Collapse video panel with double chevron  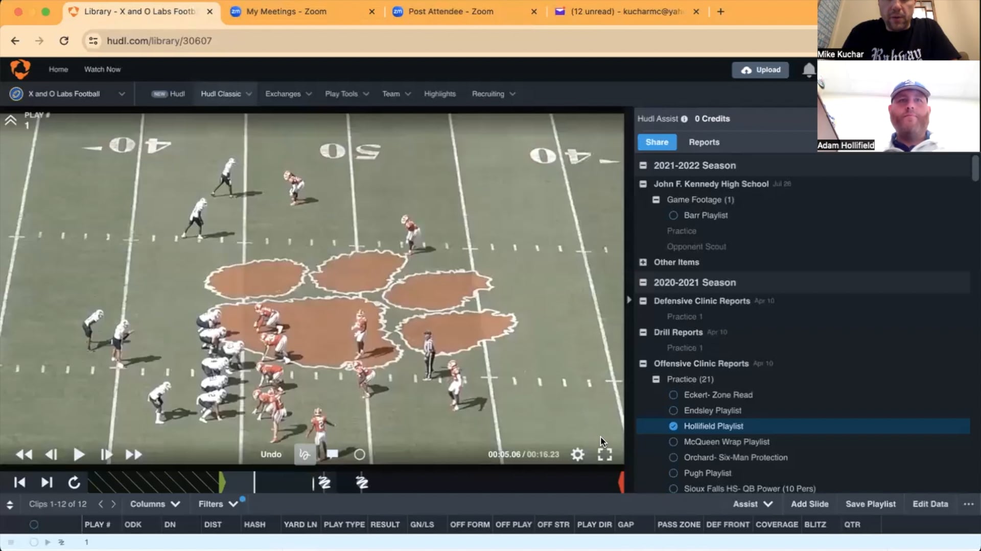coord(11,120)
